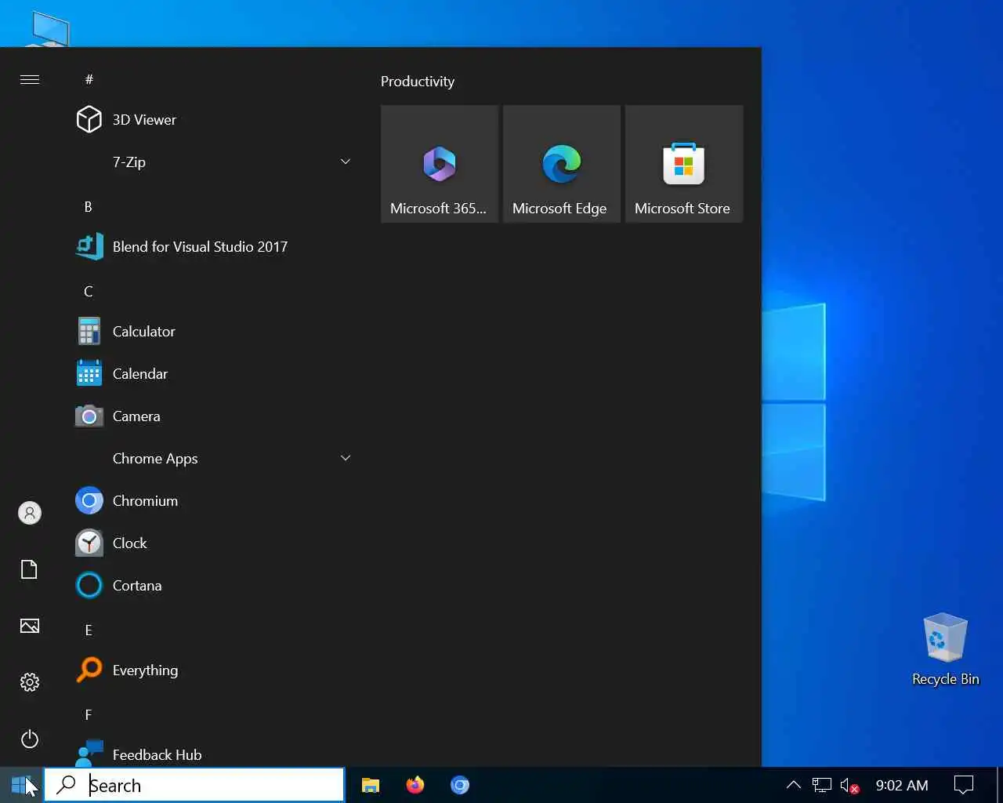Viewport: 1003px width, 803px height.
Task: Expand the 7-Zip folder
Action: pos(213,162)
